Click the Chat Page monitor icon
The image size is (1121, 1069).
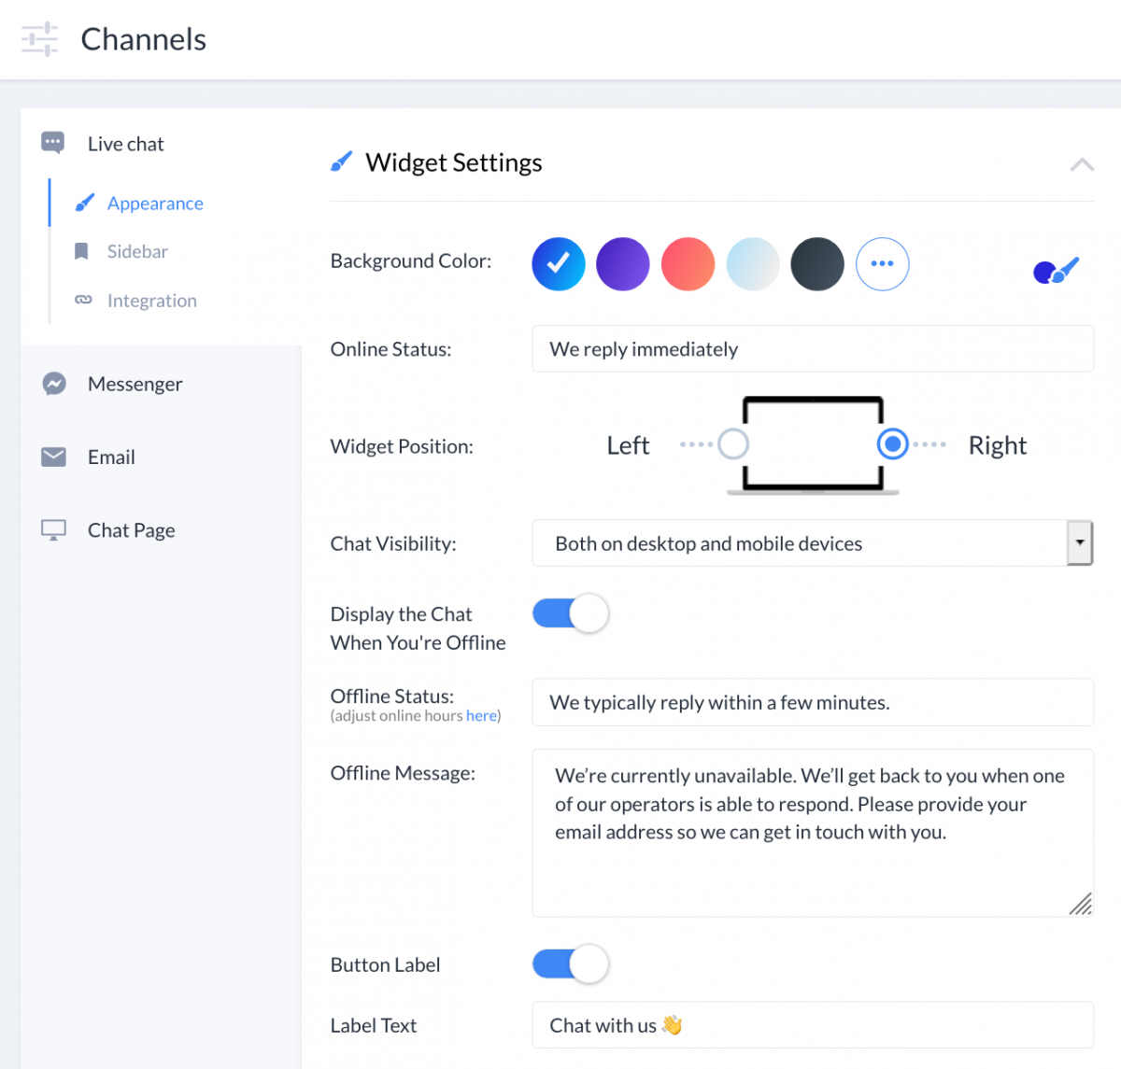[x=53, y=530]
